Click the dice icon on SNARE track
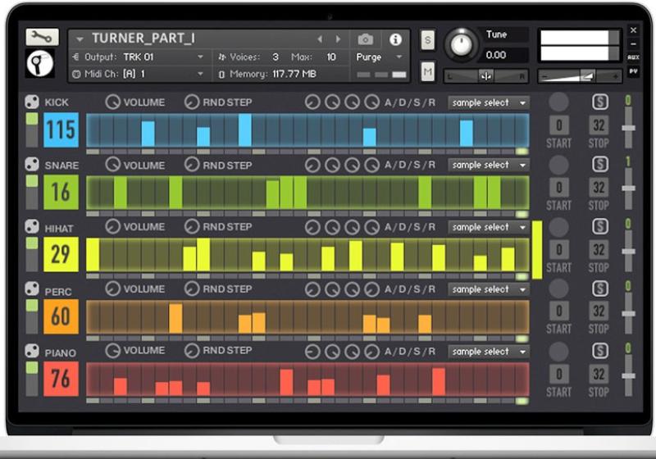 pos(32,165)
